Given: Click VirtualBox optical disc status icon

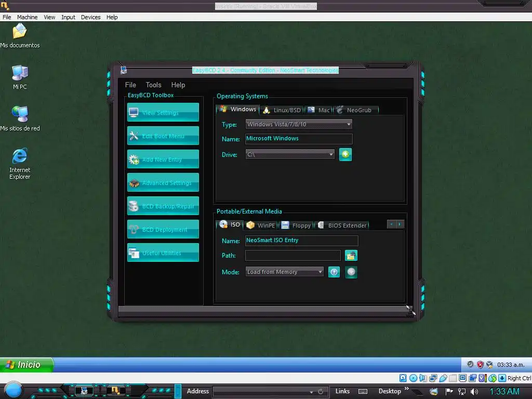Looking at the screenshot, I should tap(413, 378).
